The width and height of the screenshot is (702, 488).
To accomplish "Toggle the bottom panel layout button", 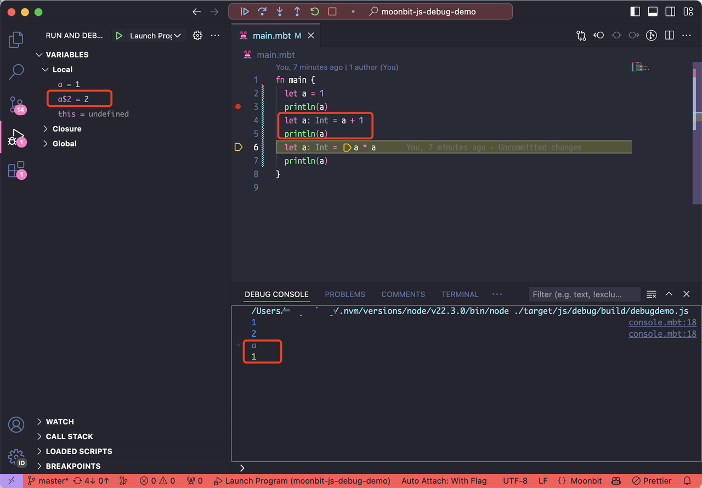I will 653,12.
